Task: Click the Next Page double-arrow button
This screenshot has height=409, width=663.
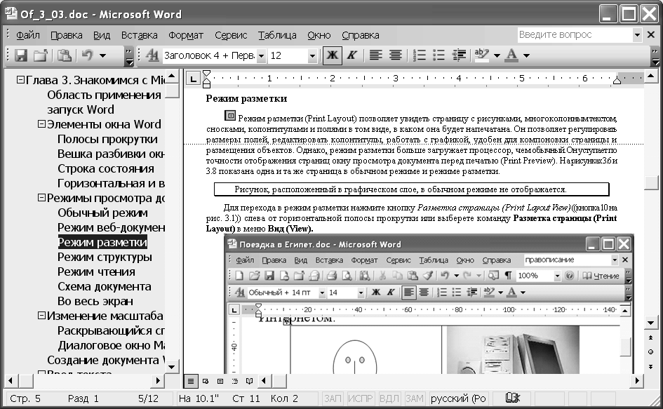Action: click(x=651, y=367)
